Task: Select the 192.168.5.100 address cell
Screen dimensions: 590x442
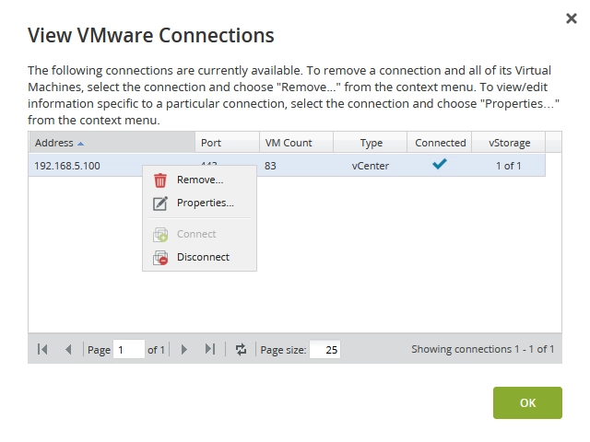Action: (67, 166)
